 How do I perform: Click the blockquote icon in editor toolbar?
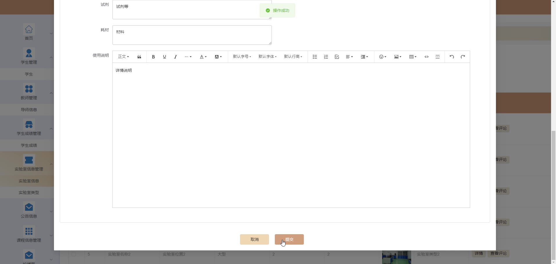tap(139, 57)
